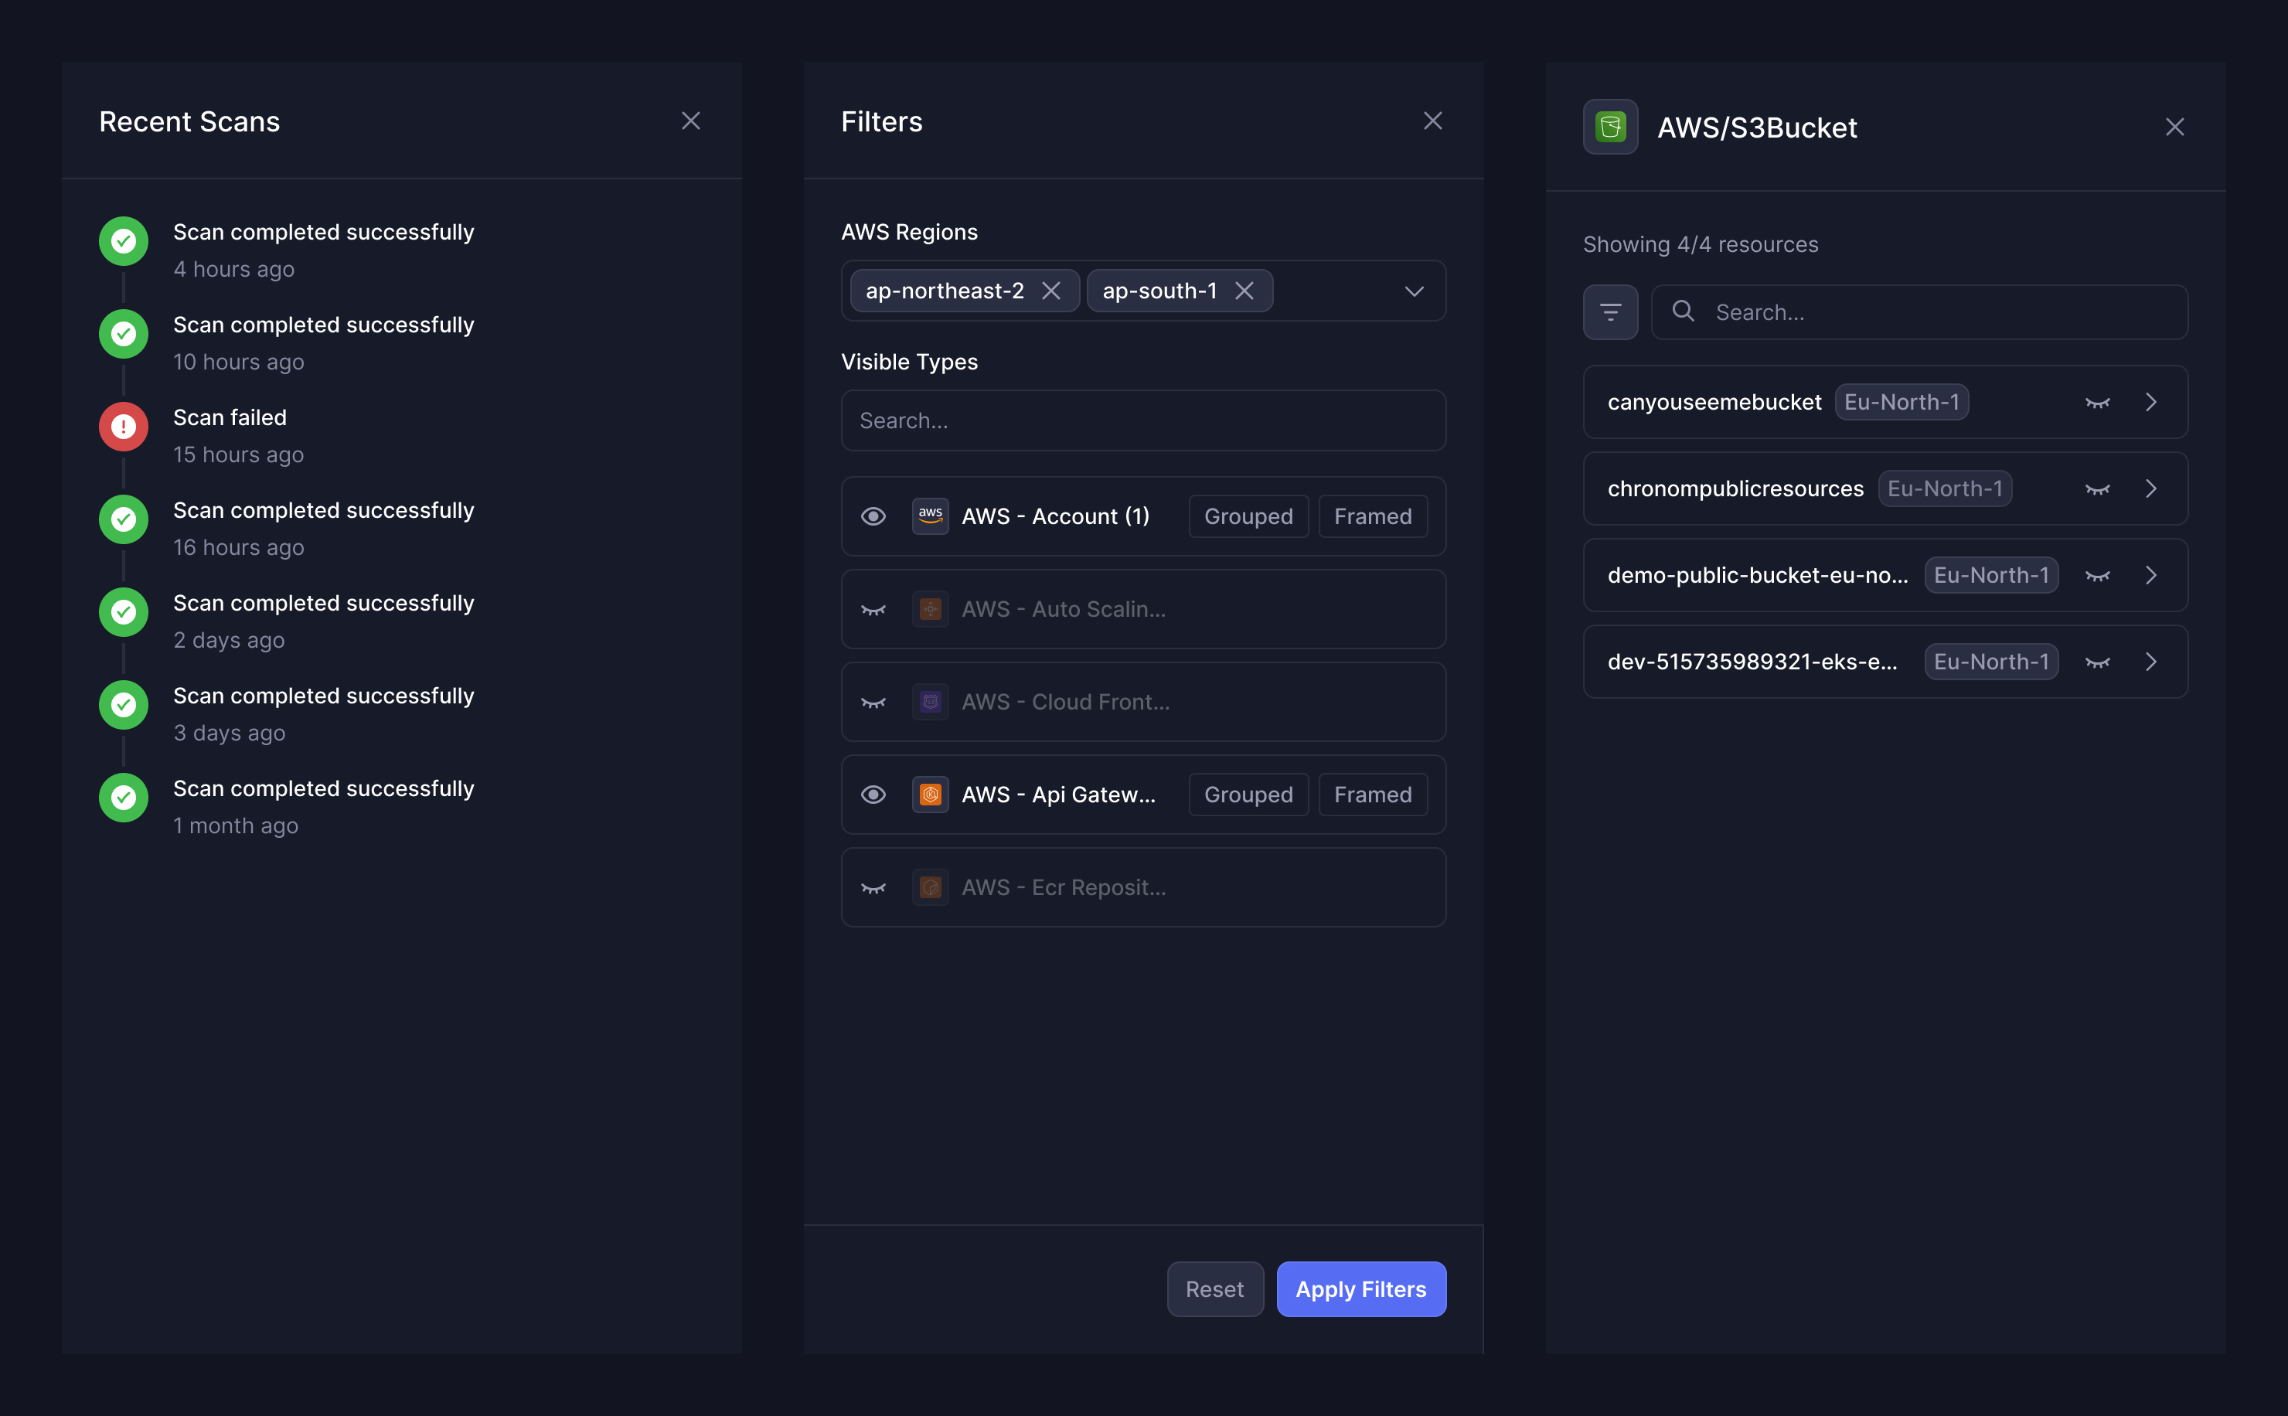
Task: Show the AWS - Auto Scaling type
Action: click(873, 610)
